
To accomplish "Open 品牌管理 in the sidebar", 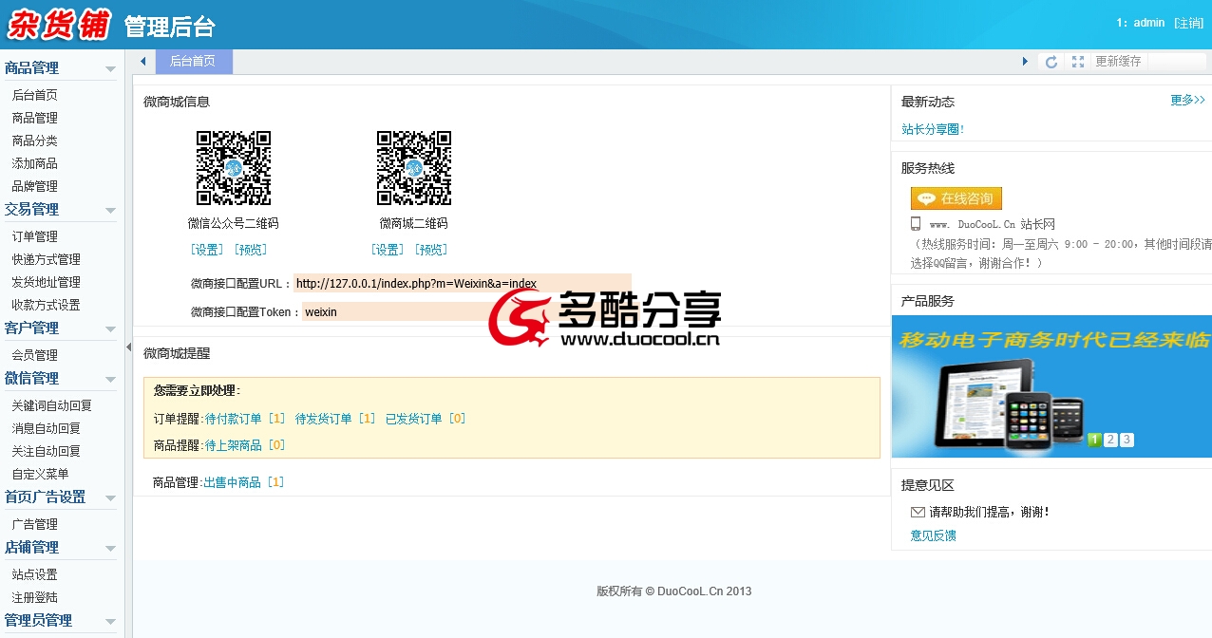I will pos(34,186).
